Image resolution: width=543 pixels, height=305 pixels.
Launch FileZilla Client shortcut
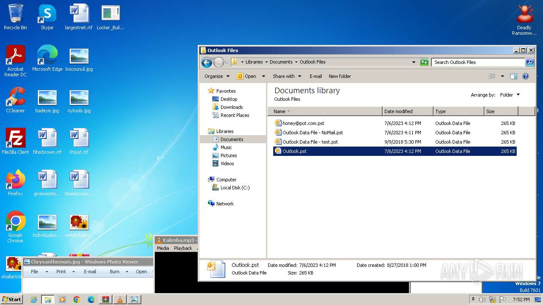click(x=15, y=141)
